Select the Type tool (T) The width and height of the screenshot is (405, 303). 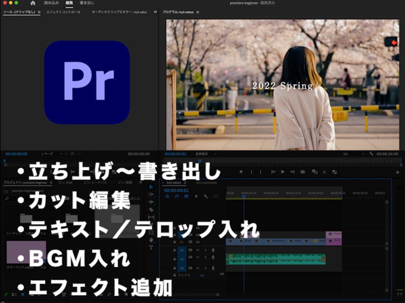pos(151,247)
